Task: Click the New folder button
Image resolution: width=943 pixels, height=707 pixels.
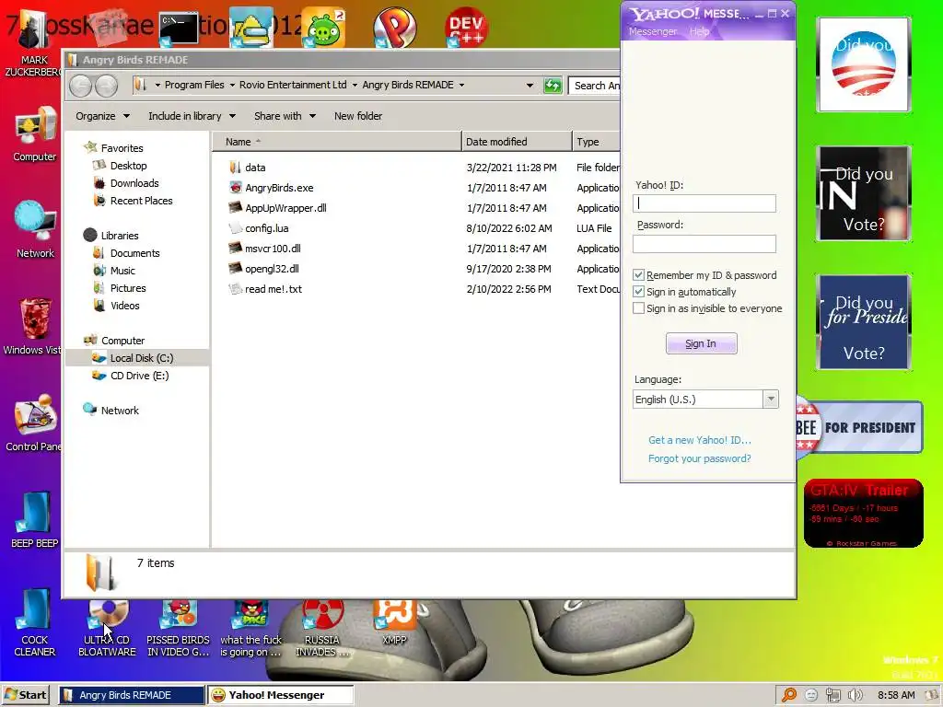Action: (x=358, y=116)
